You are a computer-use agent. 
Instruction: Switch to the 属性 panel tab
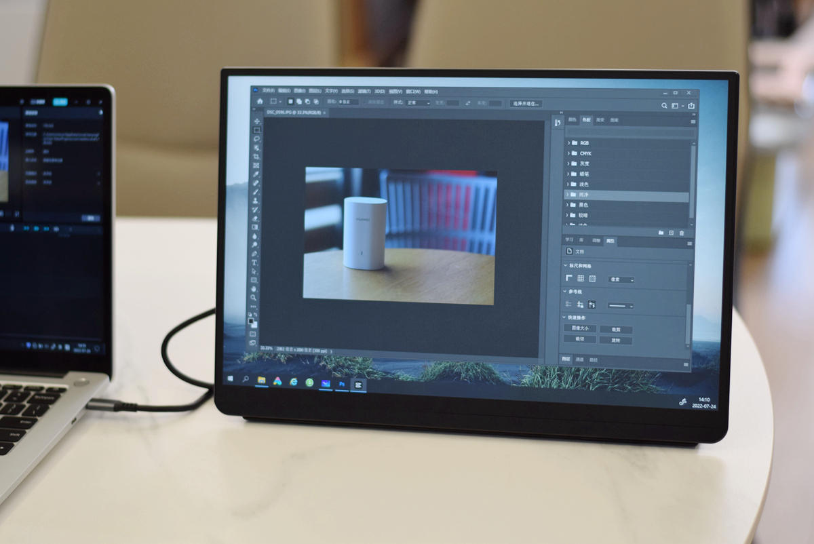(x=610, y=241)
